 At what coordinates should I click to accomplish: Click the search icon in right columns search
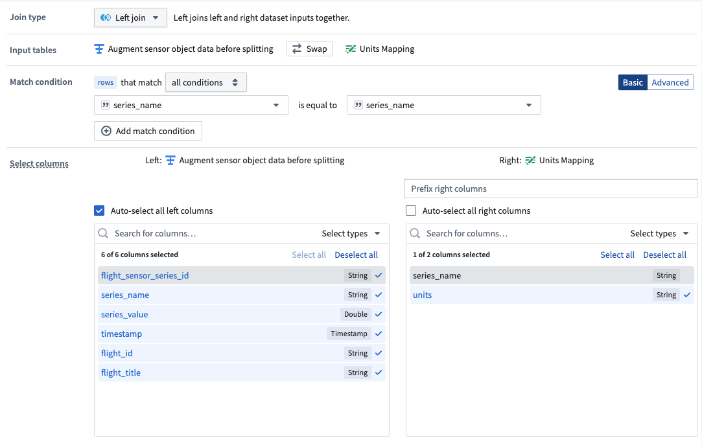(415, 233)
